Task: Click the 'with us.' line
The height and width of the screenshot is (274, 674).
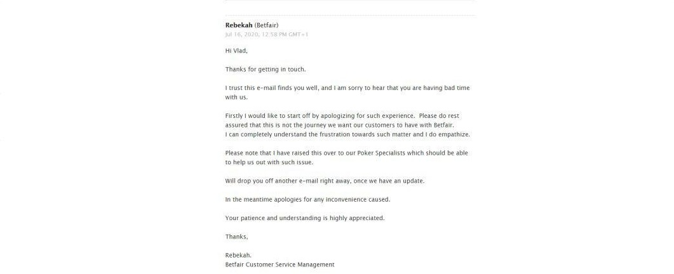Action: tap(236, 97)
